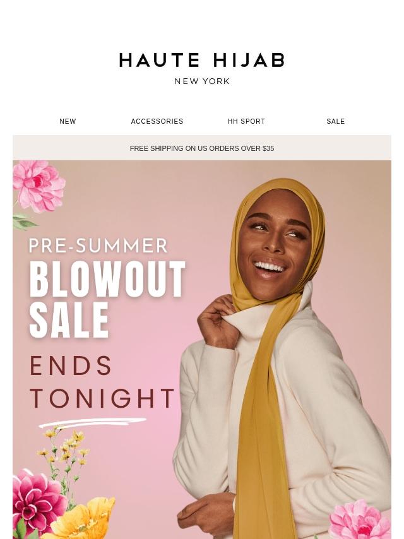Open the ACCESSORIES navigation link

157,121
